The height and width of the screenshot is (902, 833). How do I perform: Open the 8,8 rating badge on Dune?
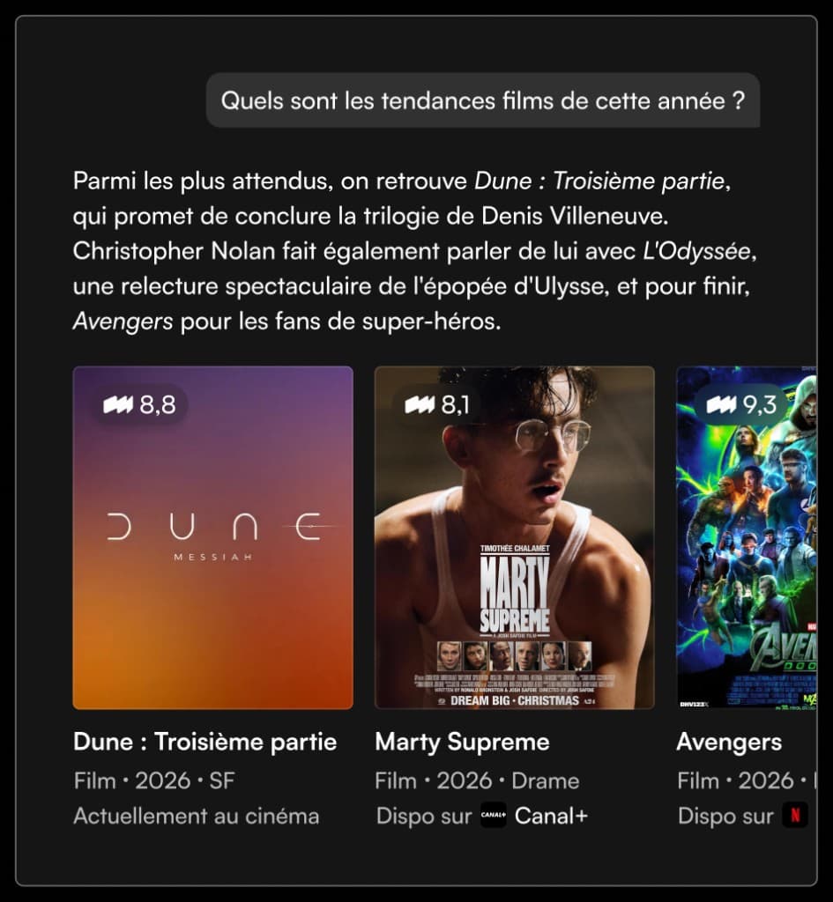tap(139, 404)
